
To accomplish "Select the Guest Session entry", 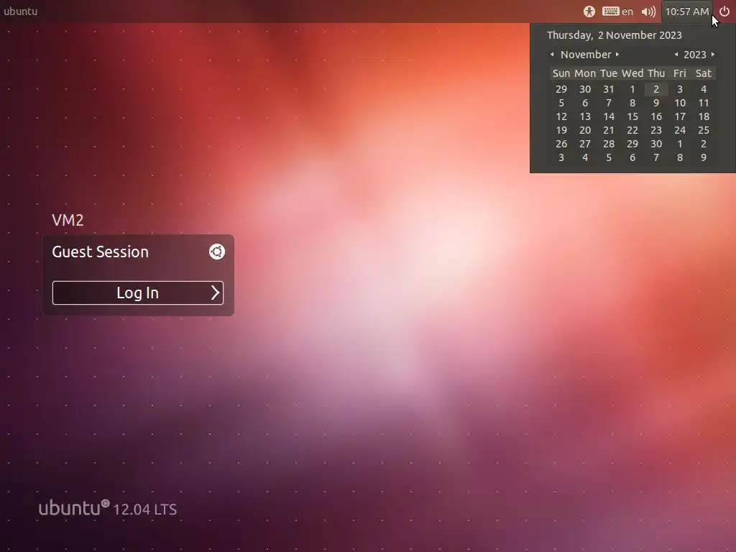I will [100, 252].
